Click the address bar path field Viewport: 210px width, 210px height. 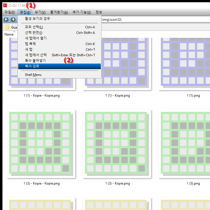154,19
